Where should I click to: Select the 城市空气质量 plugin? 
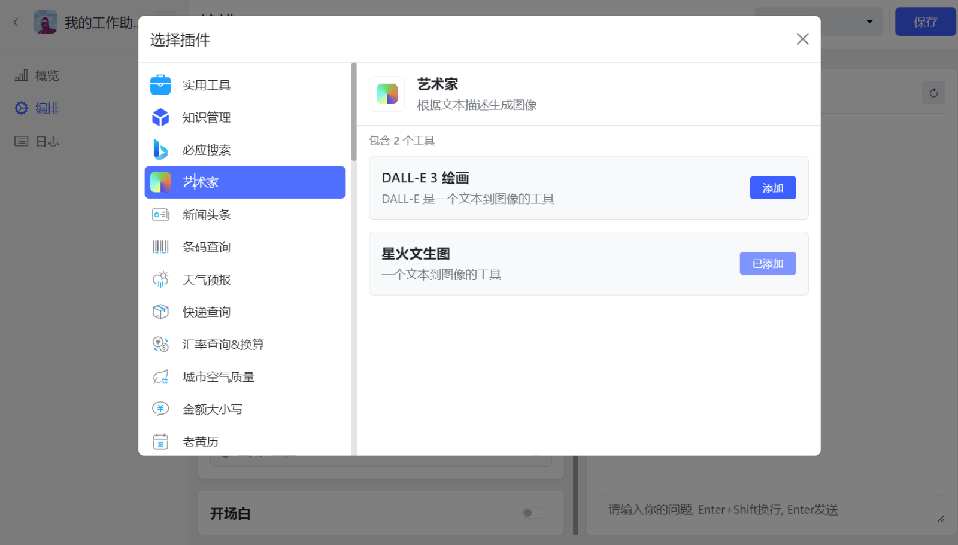click(219, 376)
